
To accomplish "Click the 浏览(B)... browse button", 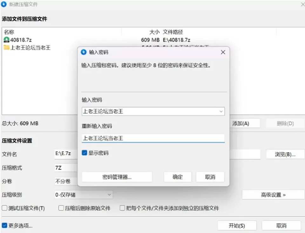I will point(285,154).
